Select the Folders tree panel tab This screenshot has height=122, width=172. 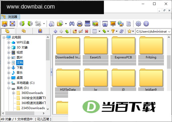(x=8, y=31)
